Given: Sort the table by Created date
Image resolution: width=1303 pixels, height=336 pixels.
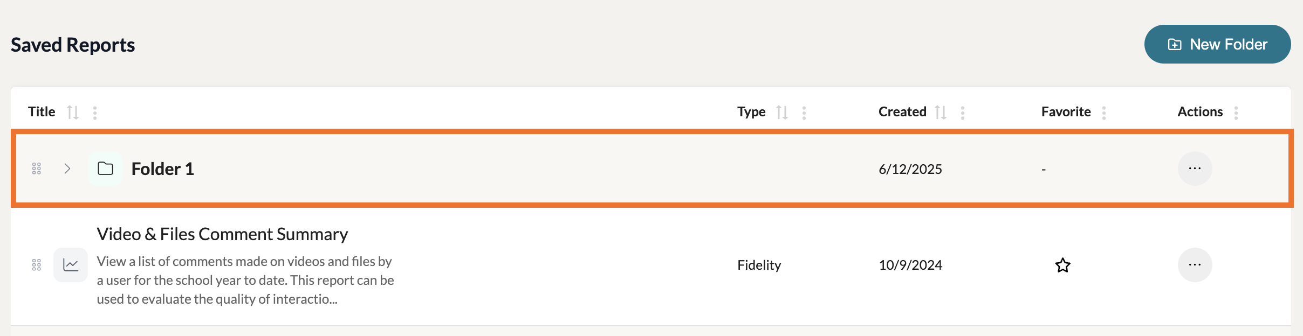Looking at the screenshot, I should [941, 113].
